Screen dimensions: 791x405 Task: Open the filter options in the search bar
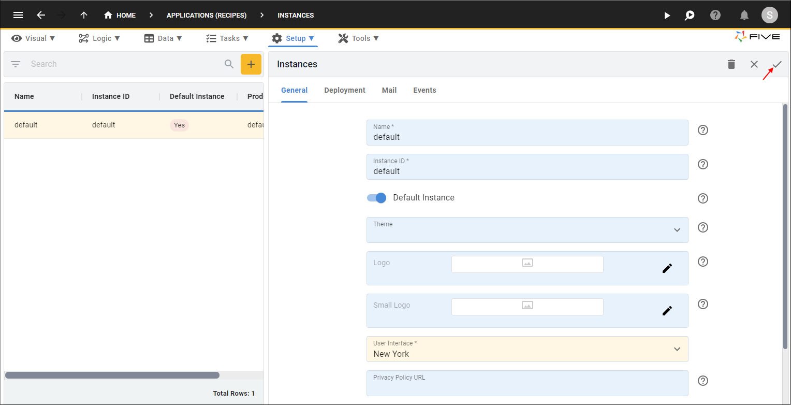point(16,64)
